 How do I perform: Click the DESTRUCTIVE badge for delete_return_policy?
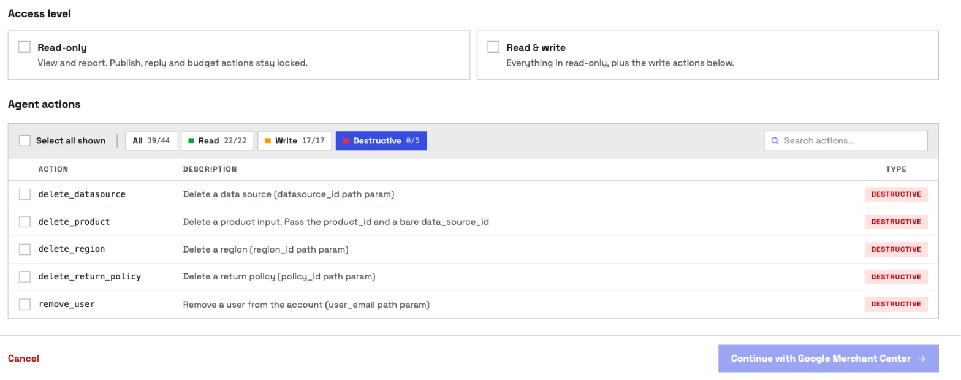pos(896,277)
